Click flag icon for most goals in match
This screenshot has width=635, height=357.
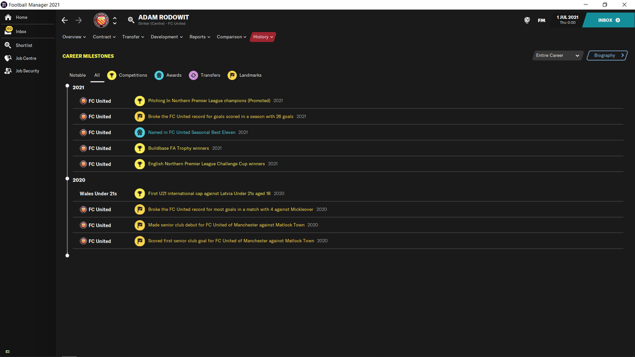point(140,209)
